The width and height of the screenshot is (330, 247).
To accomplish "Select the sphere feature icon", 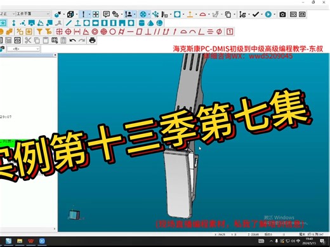I will [160, 23].
